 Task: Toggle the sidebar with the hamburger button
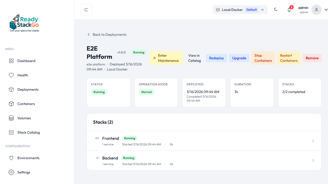(x=86, y=9)
